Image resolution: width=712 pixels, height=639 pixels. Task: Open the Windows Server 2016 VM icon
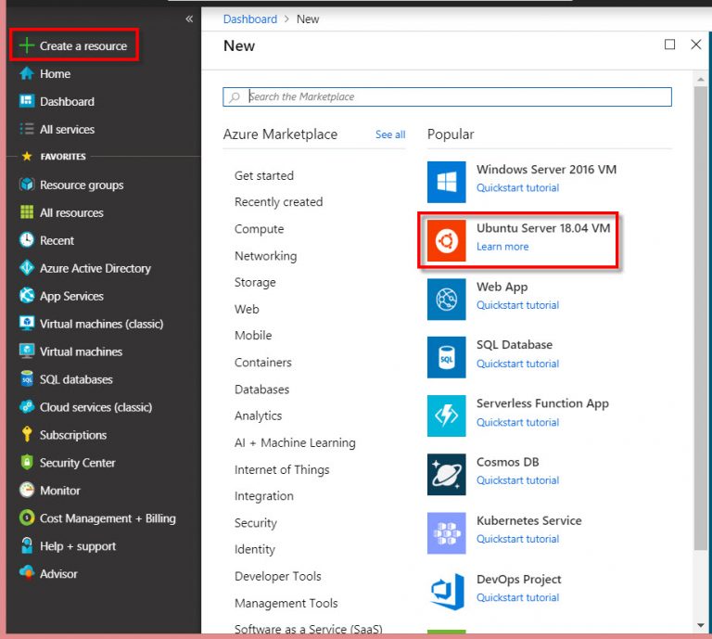pyautogui.click(x=446, y=182)
